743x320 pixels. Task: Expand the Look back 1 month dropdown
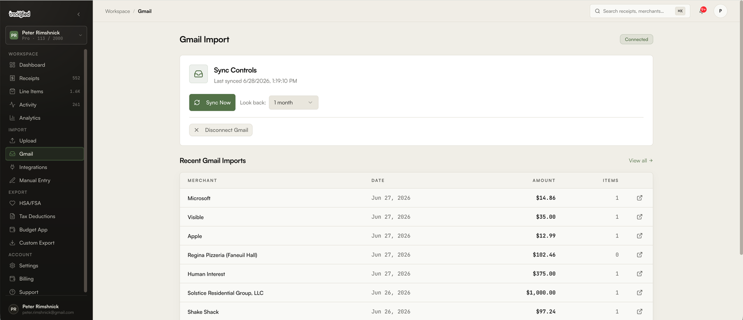(294, 103)
